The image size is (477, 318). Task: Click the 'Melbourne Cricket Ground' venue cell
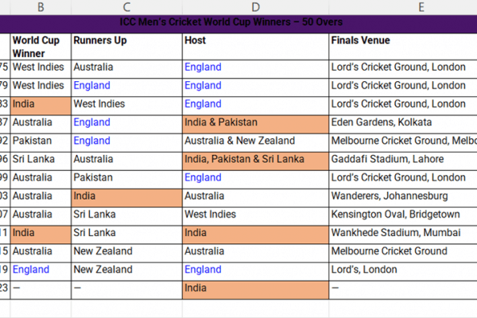tap(403, 253)
